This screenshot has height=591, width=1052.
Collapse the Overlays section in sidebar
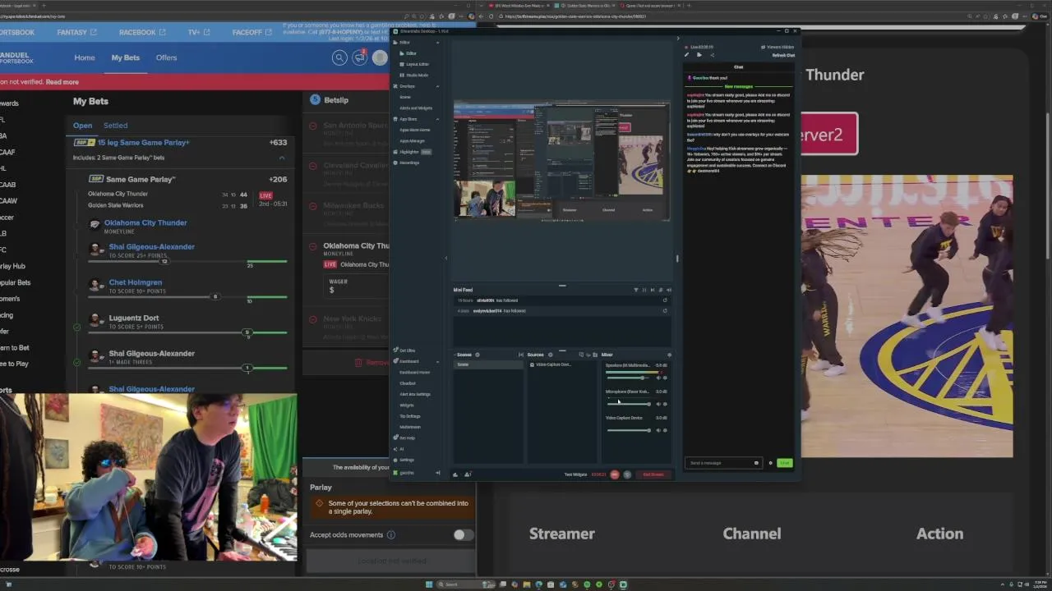437,86
